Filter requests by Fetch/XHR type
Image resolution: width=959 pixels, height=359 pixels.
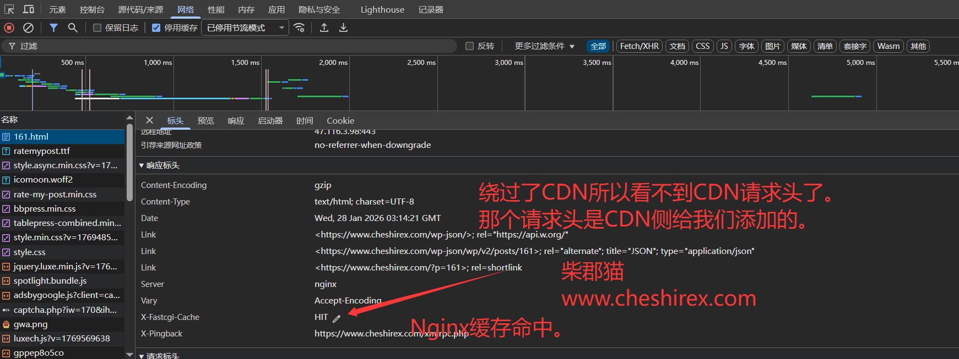click(x=639, y=46)
